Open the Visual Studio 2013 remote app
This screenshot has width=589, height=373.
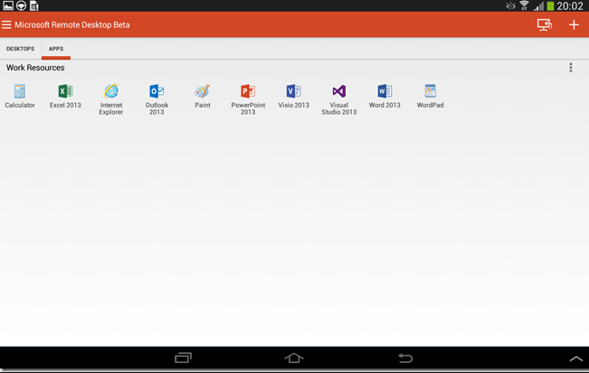[x=338, y=99]
